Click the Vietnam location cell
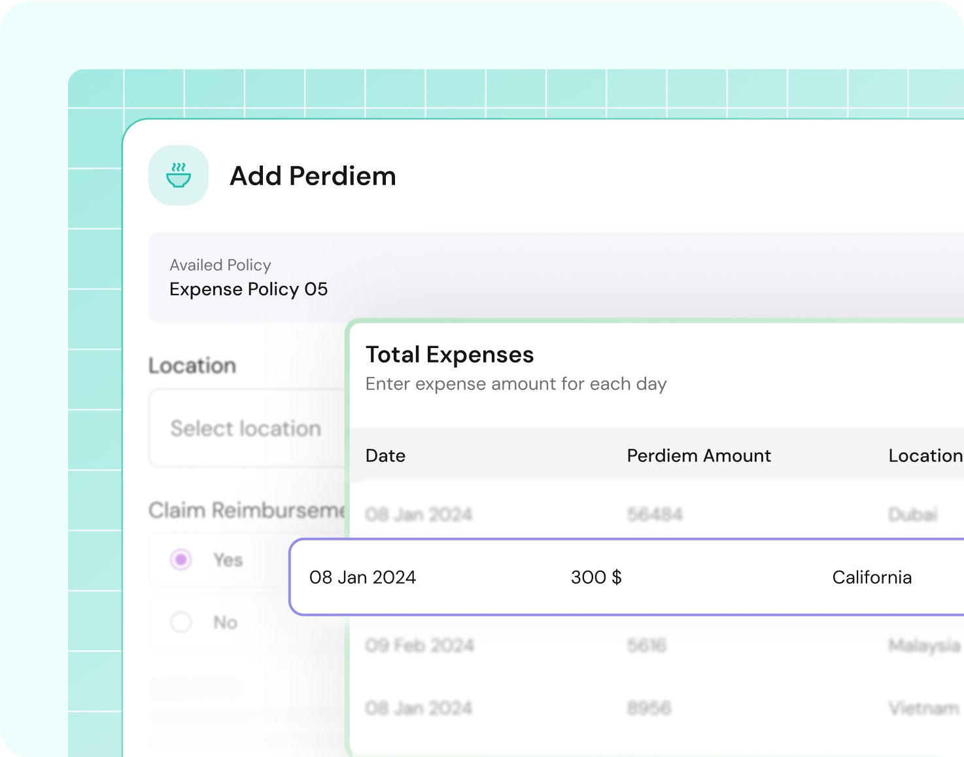Image resolution: width=964 pixels, height=757 pixels. pyautogui.click(x=924, y=708)
